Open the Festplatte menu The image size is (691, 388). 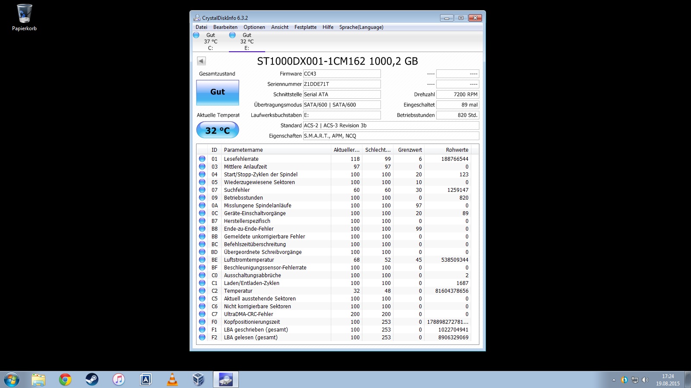coord(305,27)
